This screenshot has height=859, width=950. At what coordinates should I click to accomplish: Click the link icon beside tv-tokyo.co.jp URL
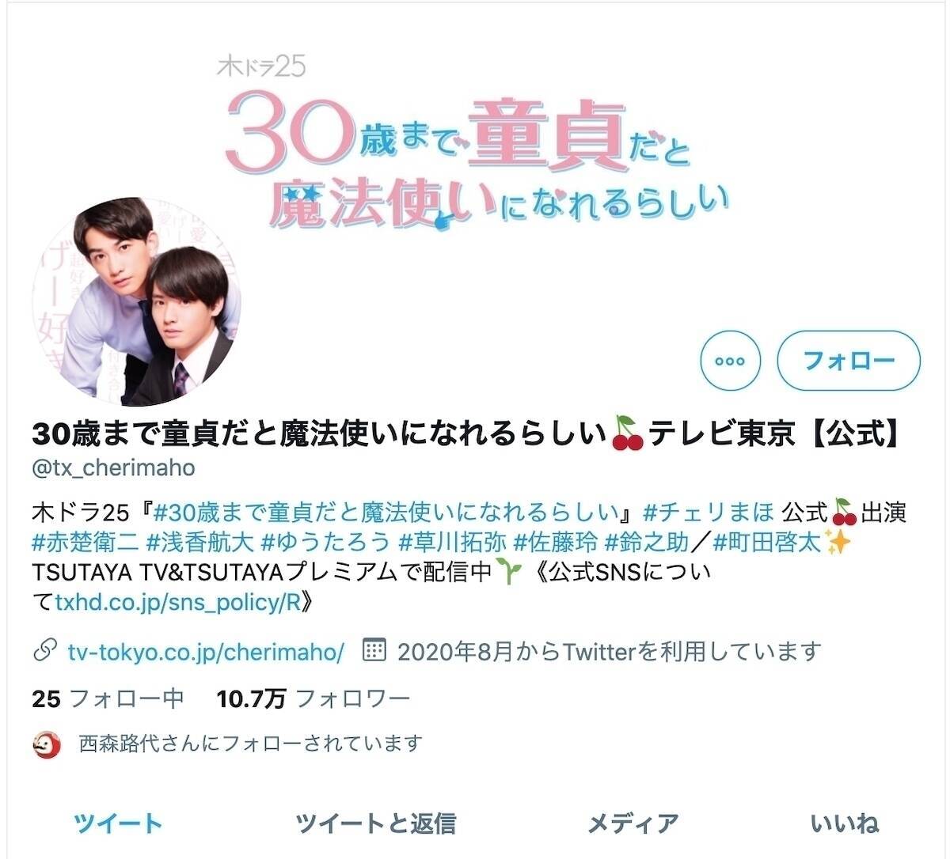[44, 652]
